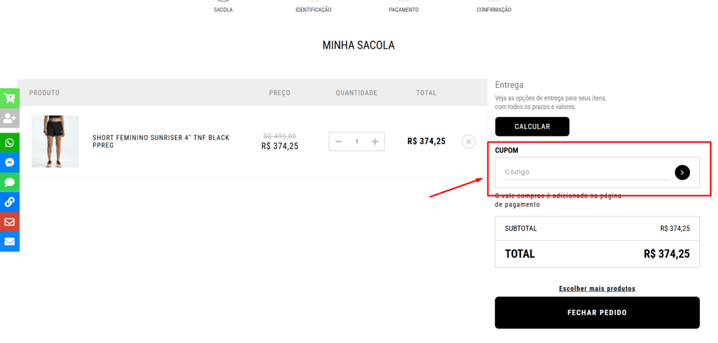Open Escolher mais produtos link
Image resolution: width=718 pixels, height=343 pixels.
point(597,289)
